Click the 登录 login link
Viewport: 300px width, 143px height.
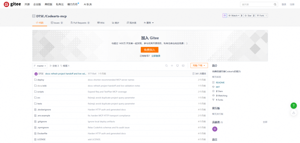284,4
